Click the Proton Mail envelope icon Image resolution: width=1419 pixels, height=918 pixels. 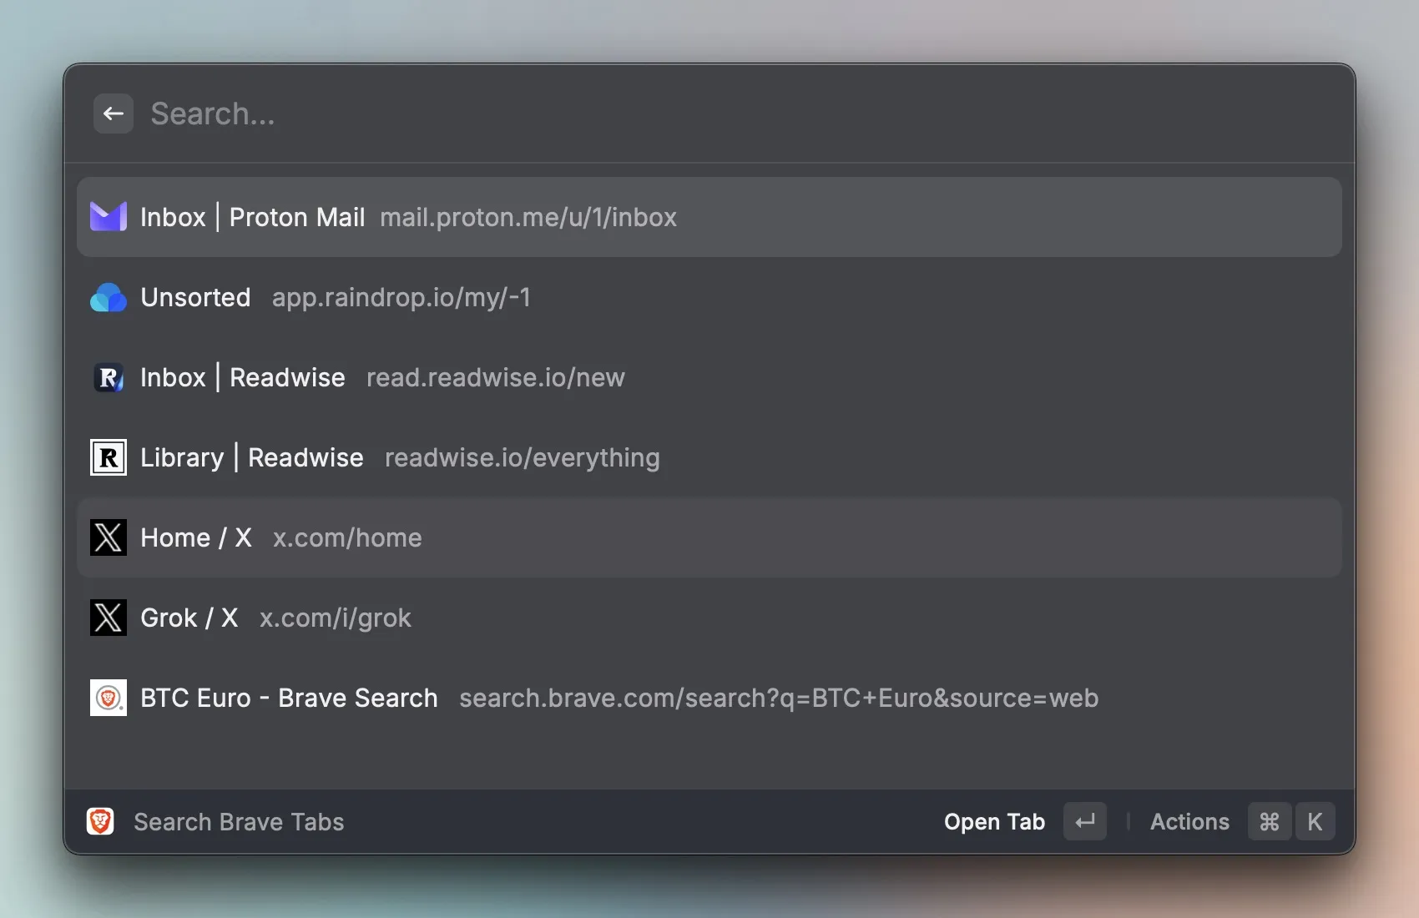point(109,217)
